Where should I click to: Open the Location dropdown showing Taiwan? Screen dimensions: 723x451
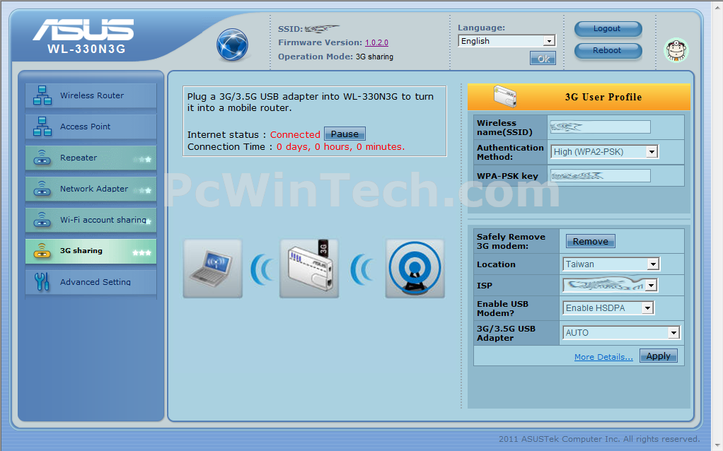pos(611,264)
